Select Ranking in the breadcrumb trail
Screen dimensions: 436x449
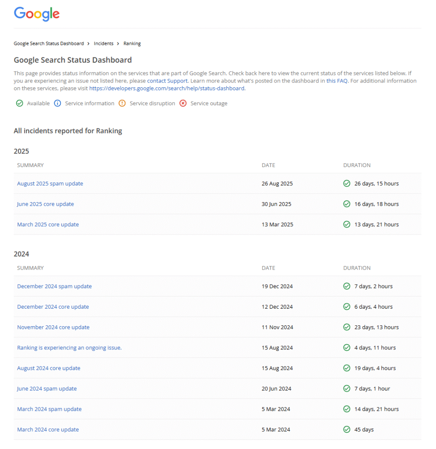click(132, 43)
